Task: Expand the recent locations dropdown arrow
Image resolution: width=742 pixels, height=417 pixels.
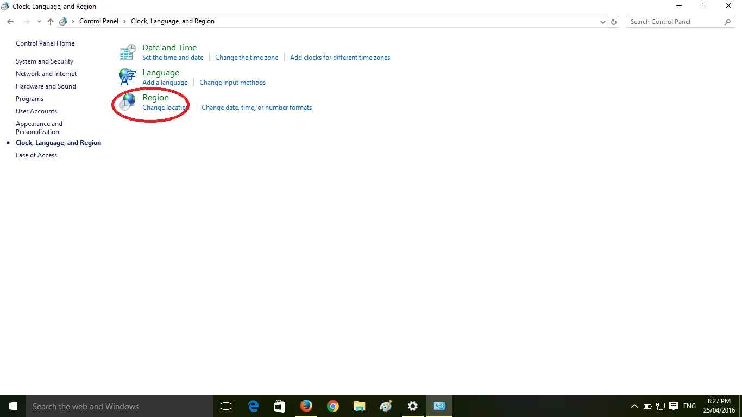Action: pos(39,22)
